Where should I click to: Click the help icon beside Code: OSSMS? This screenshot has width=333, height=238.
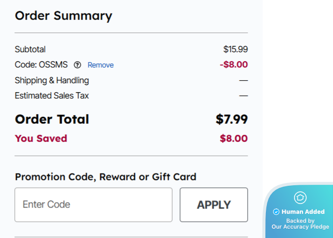click(x=77, y=65)
